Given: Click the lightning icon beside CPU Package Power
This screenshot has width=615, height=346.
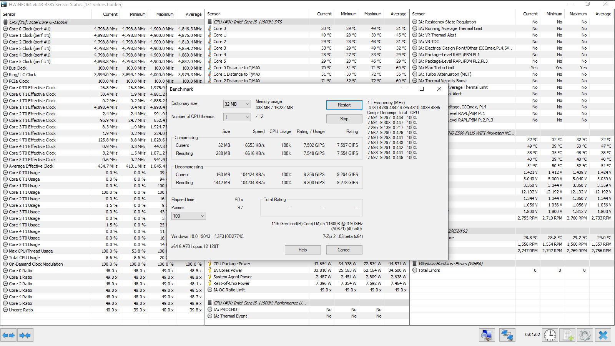Looking at the screenshot, I should tap(210, 264).
